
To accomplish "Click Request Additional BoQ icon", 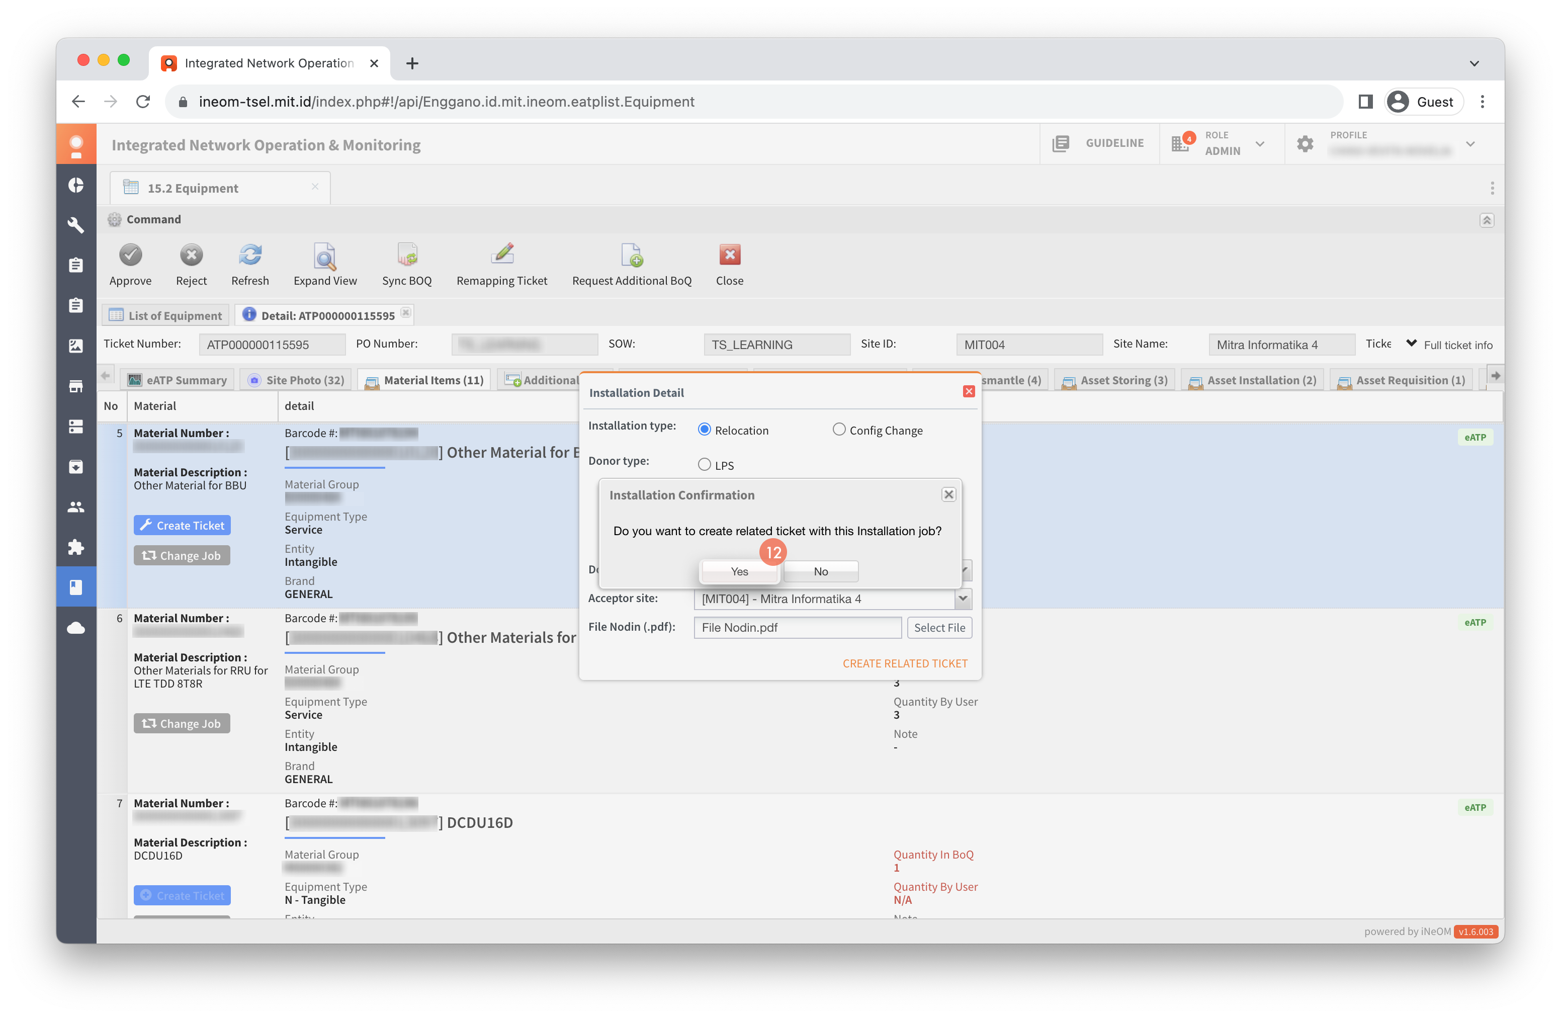I will tap(631, 255).
